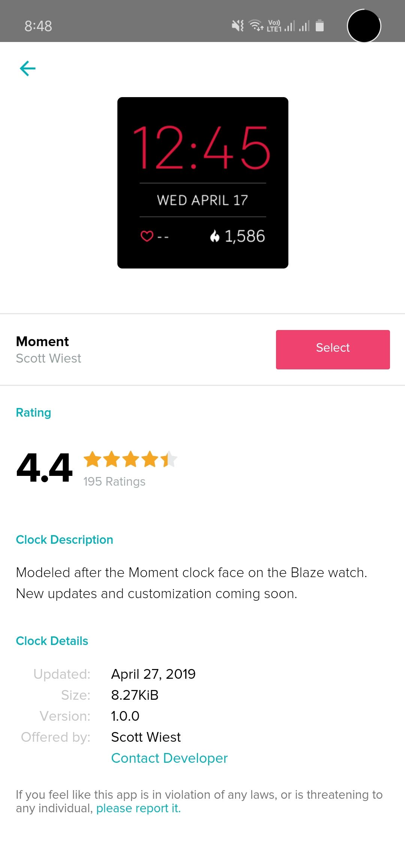Tap the Moment watch face preview
The width and height of the screenshot is (405, 855).
tap(202, 182)
